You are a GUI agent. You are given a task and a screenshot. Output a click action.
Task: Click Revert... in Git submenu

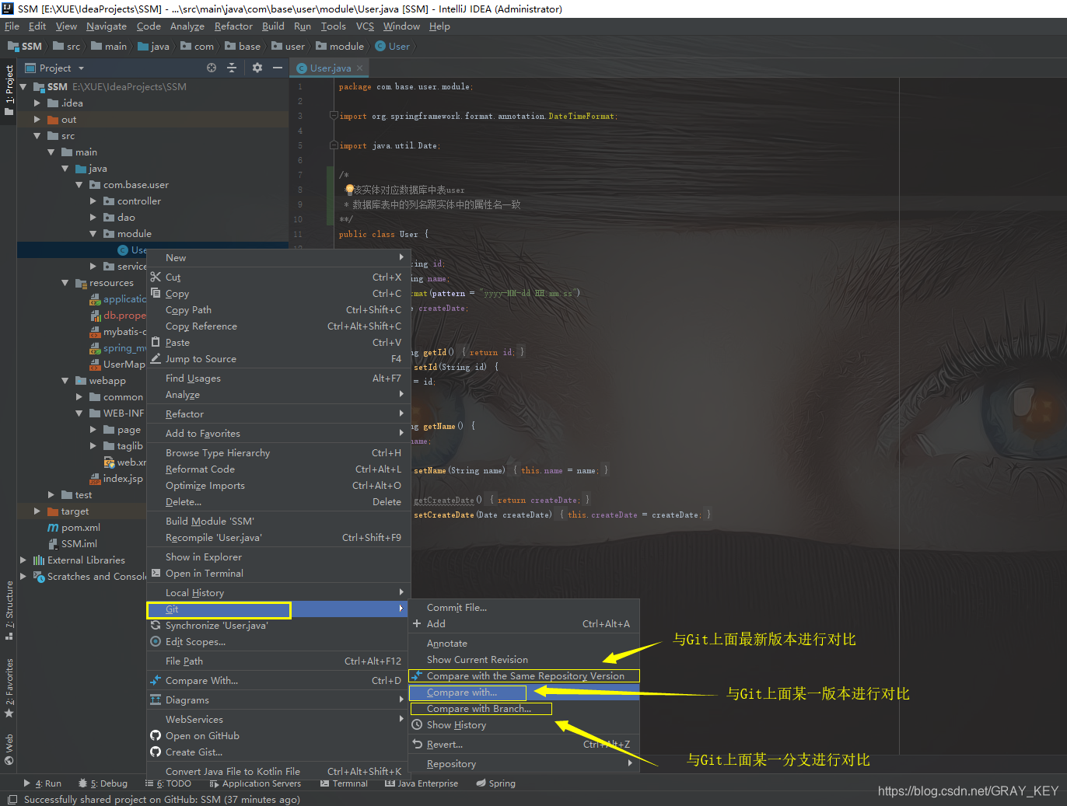(523, 745)
